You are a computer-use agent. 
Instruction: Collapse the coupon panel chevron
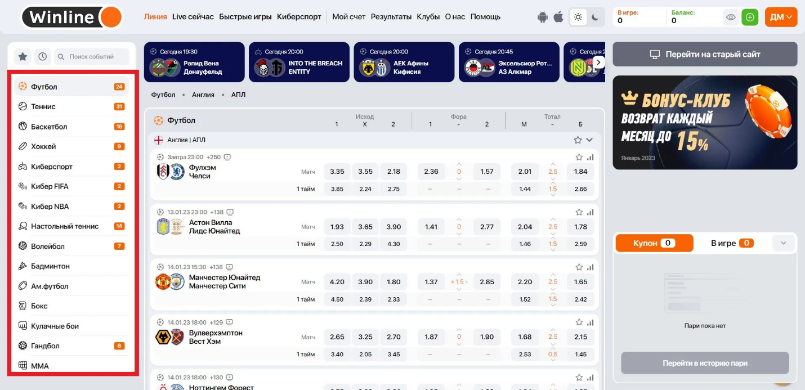click(784, 243)
